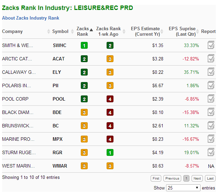Click the 33.33% EPS surprise value
The width and height of the screenshot is (218, 195).
point(192,45)
